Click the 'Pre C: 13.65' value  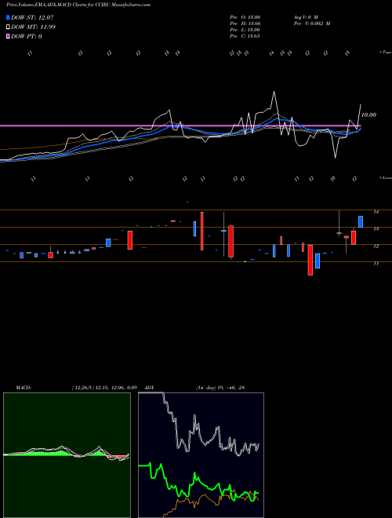point(245,35)
